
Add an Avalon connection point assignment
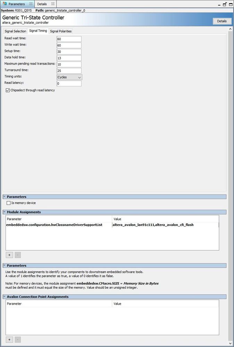[9, 339]
